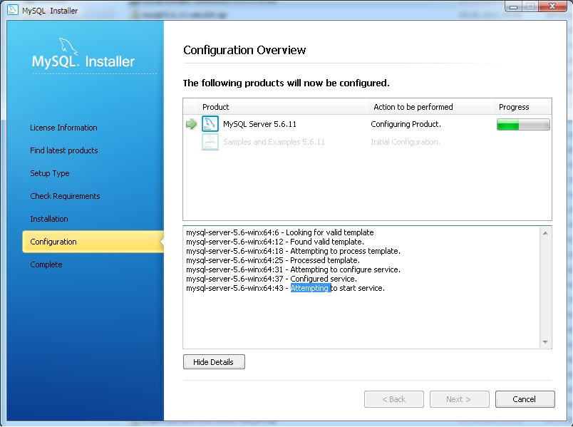This screenshot has height=427, width=573.
Task: Click the Hide Details button
Action: [x=214, y=362]
